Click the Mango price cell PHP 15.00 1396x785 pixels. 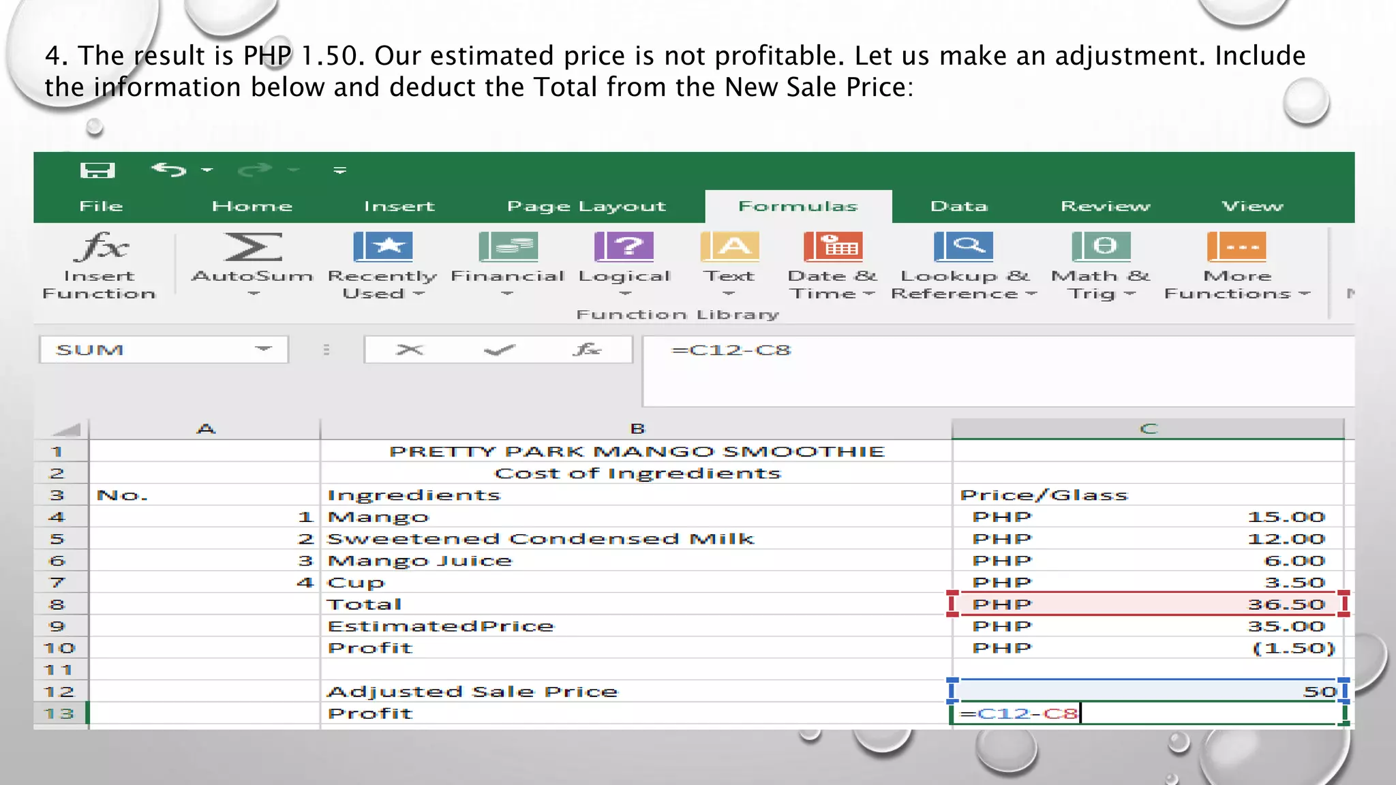[x=1148, y=517]
